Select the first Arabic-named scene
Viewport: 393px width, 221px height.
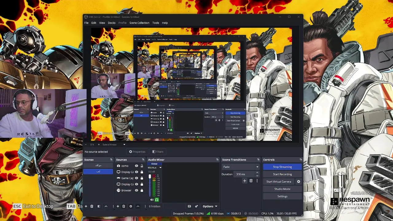tap(98, 165)
